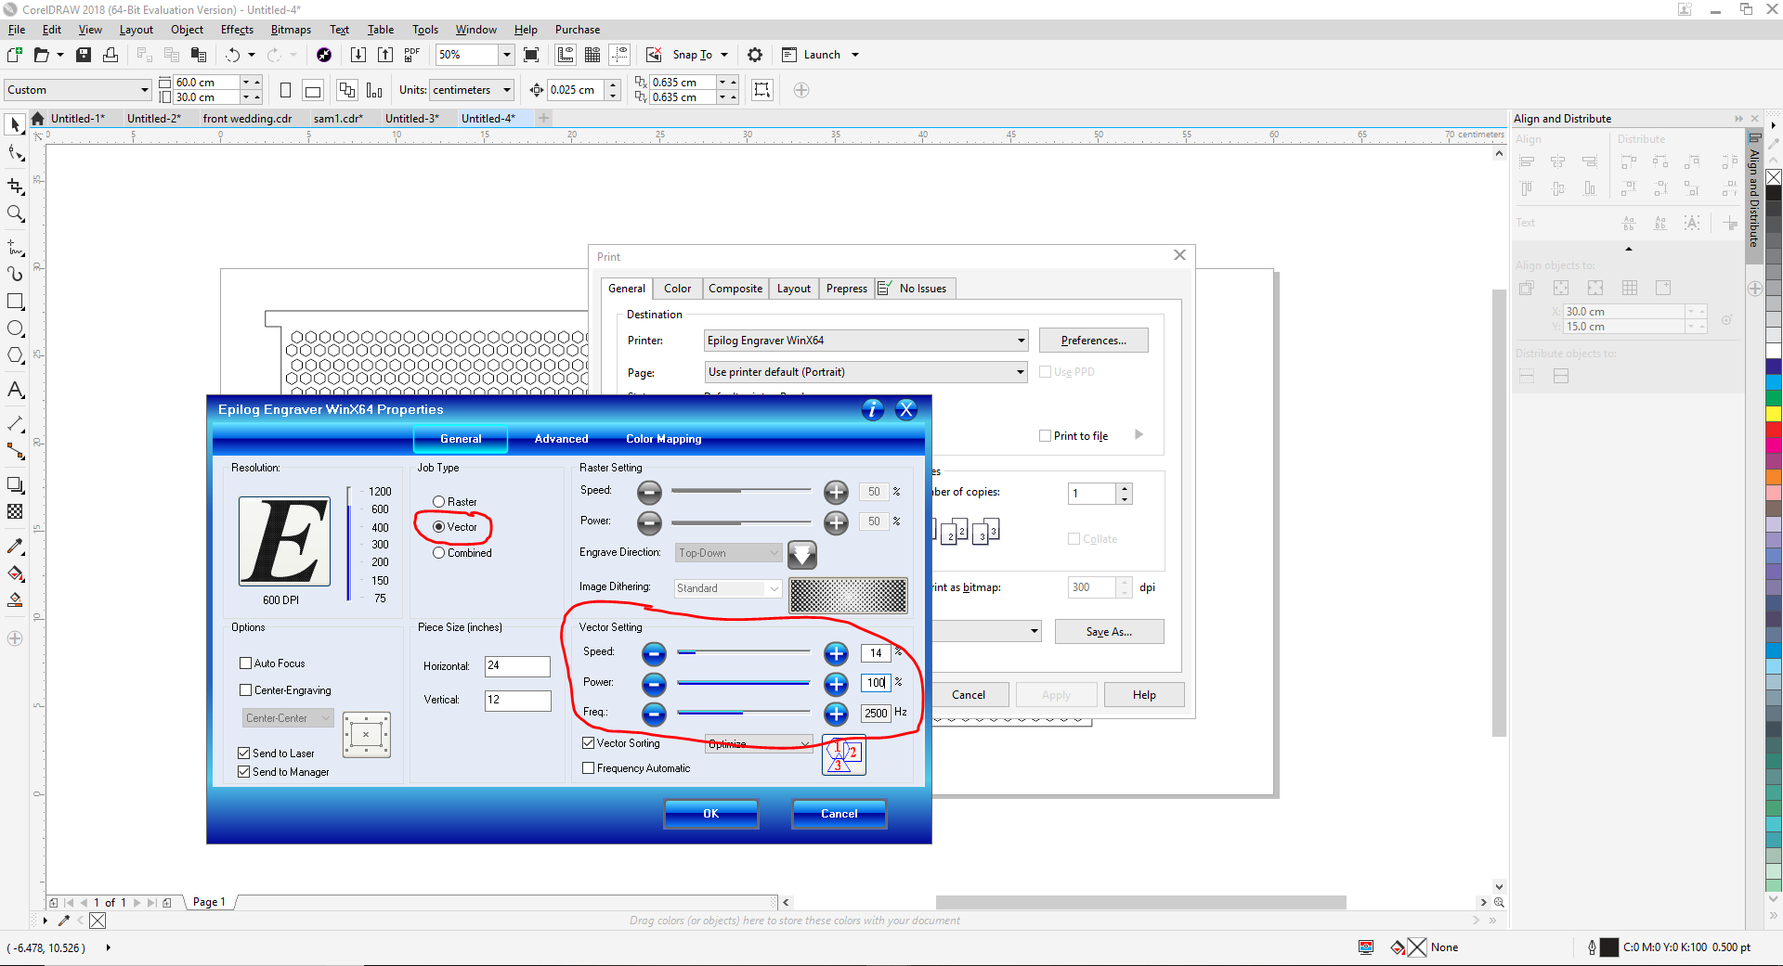Viewport: 1783px width, 966px height.
Task: Enable the Auto Focus checkbox
Action: pyautogui.click(x=246, y=663)
